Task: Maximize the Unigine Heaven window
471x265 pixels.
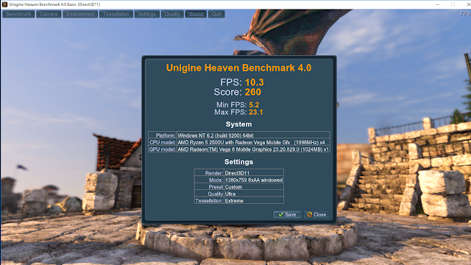Action: [x=453, y=4]
